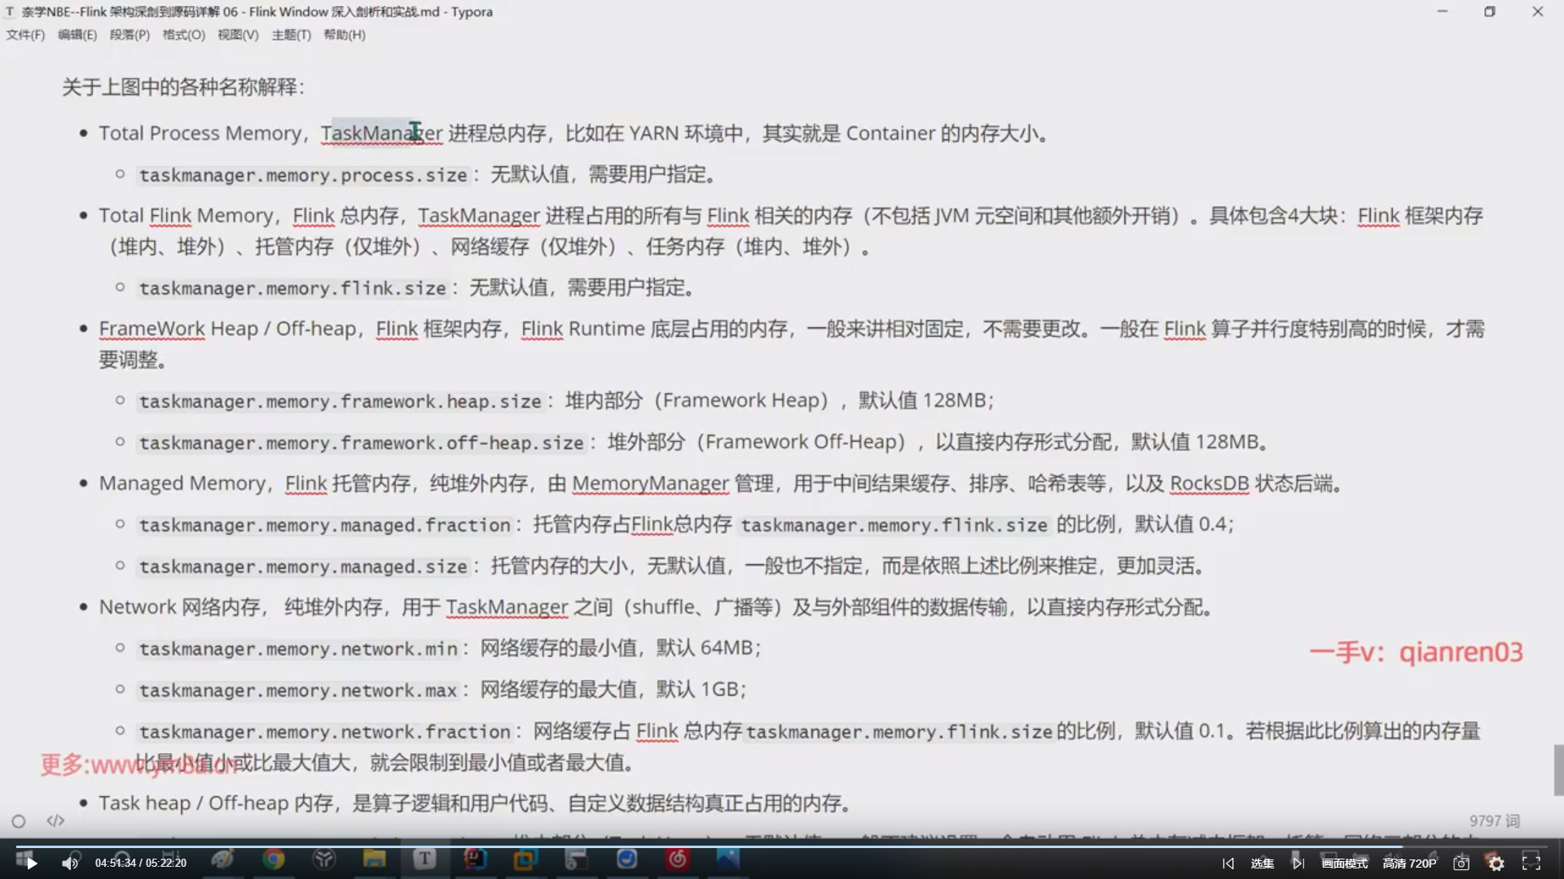Viewport: 1564px width, 879px height.
Task: Open the 主题(T) menu
Action: 291,35
